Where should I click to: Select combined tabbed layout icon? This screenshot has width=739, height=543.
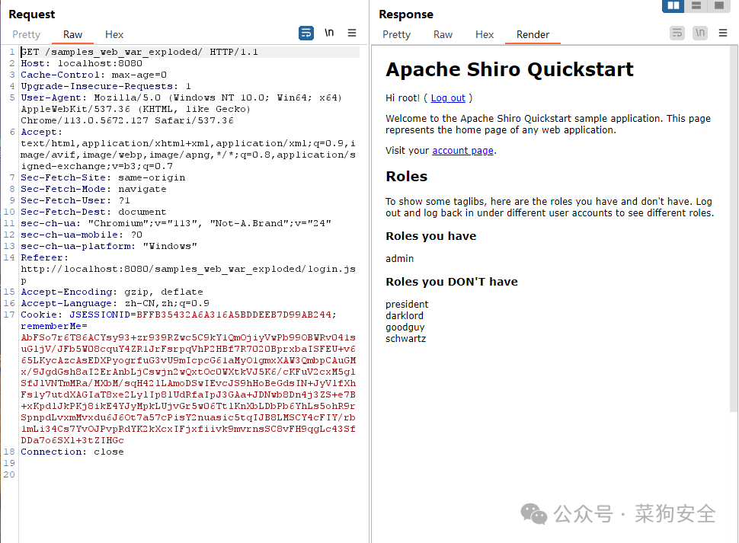click(x=718, y=5)
